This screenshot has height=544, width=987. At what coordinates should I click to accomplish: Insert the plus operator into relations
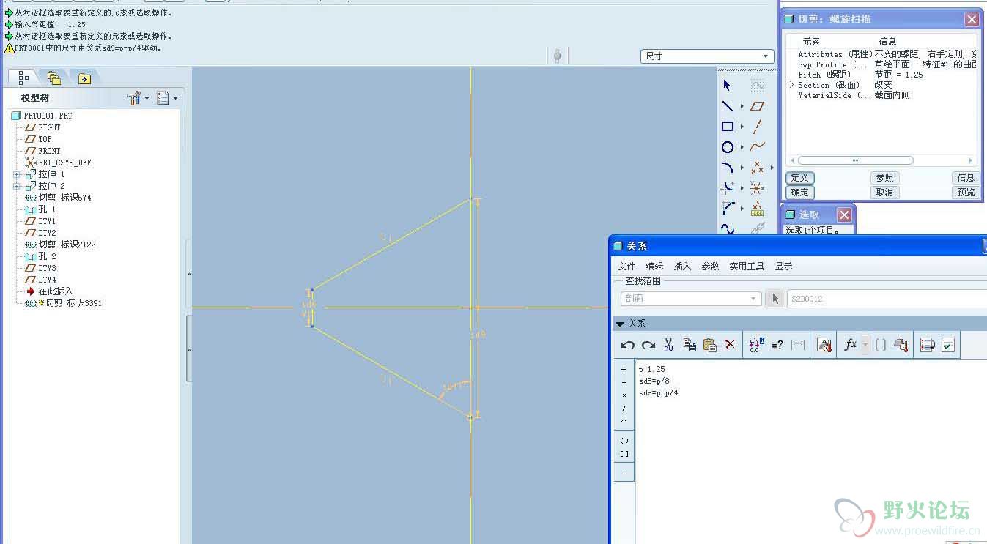[x=624, y=370]
